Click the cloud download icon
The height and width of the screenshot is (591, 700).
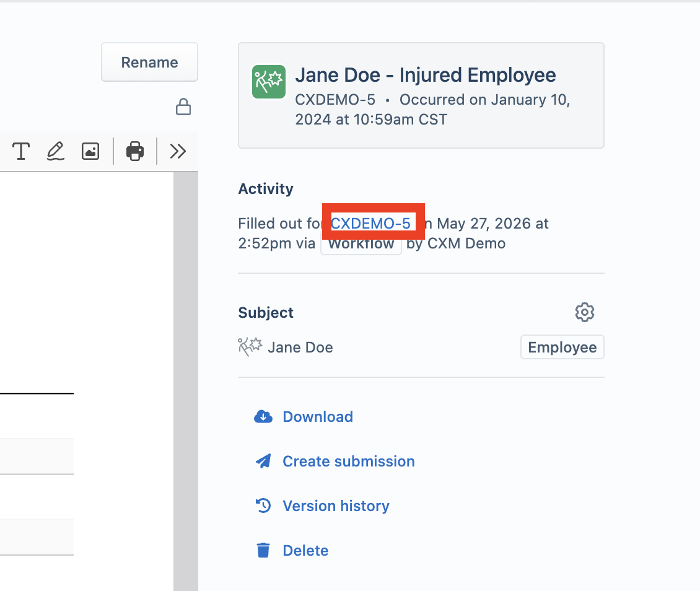pos(263,416)
